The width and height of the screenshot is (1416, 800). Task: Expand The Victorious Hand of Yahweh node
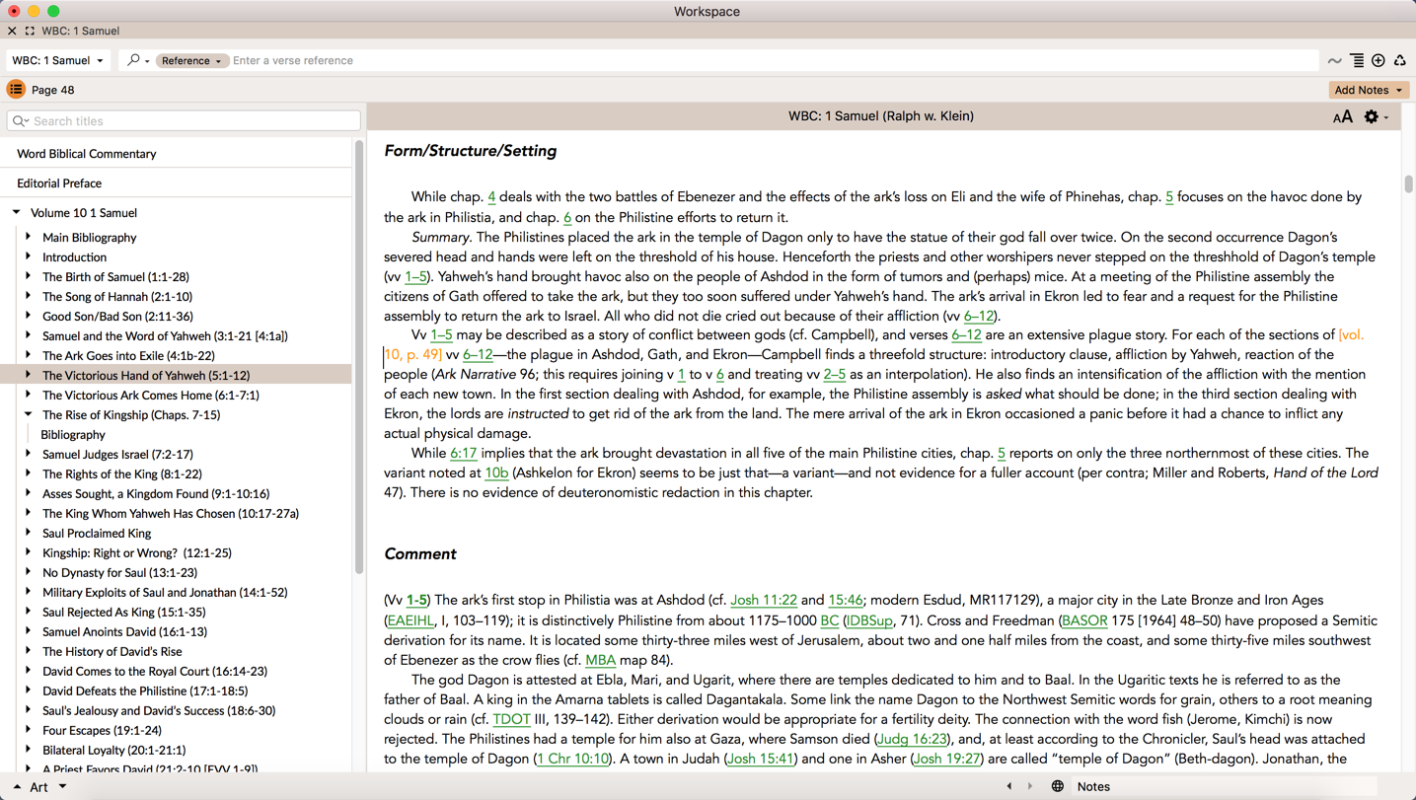coord(28,375)
